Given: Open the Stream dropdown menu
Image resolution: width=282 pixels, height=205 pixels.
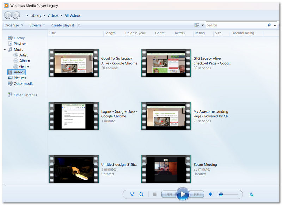Looking at the screenshot, I should pyautogui.click(x=37, y=25).
